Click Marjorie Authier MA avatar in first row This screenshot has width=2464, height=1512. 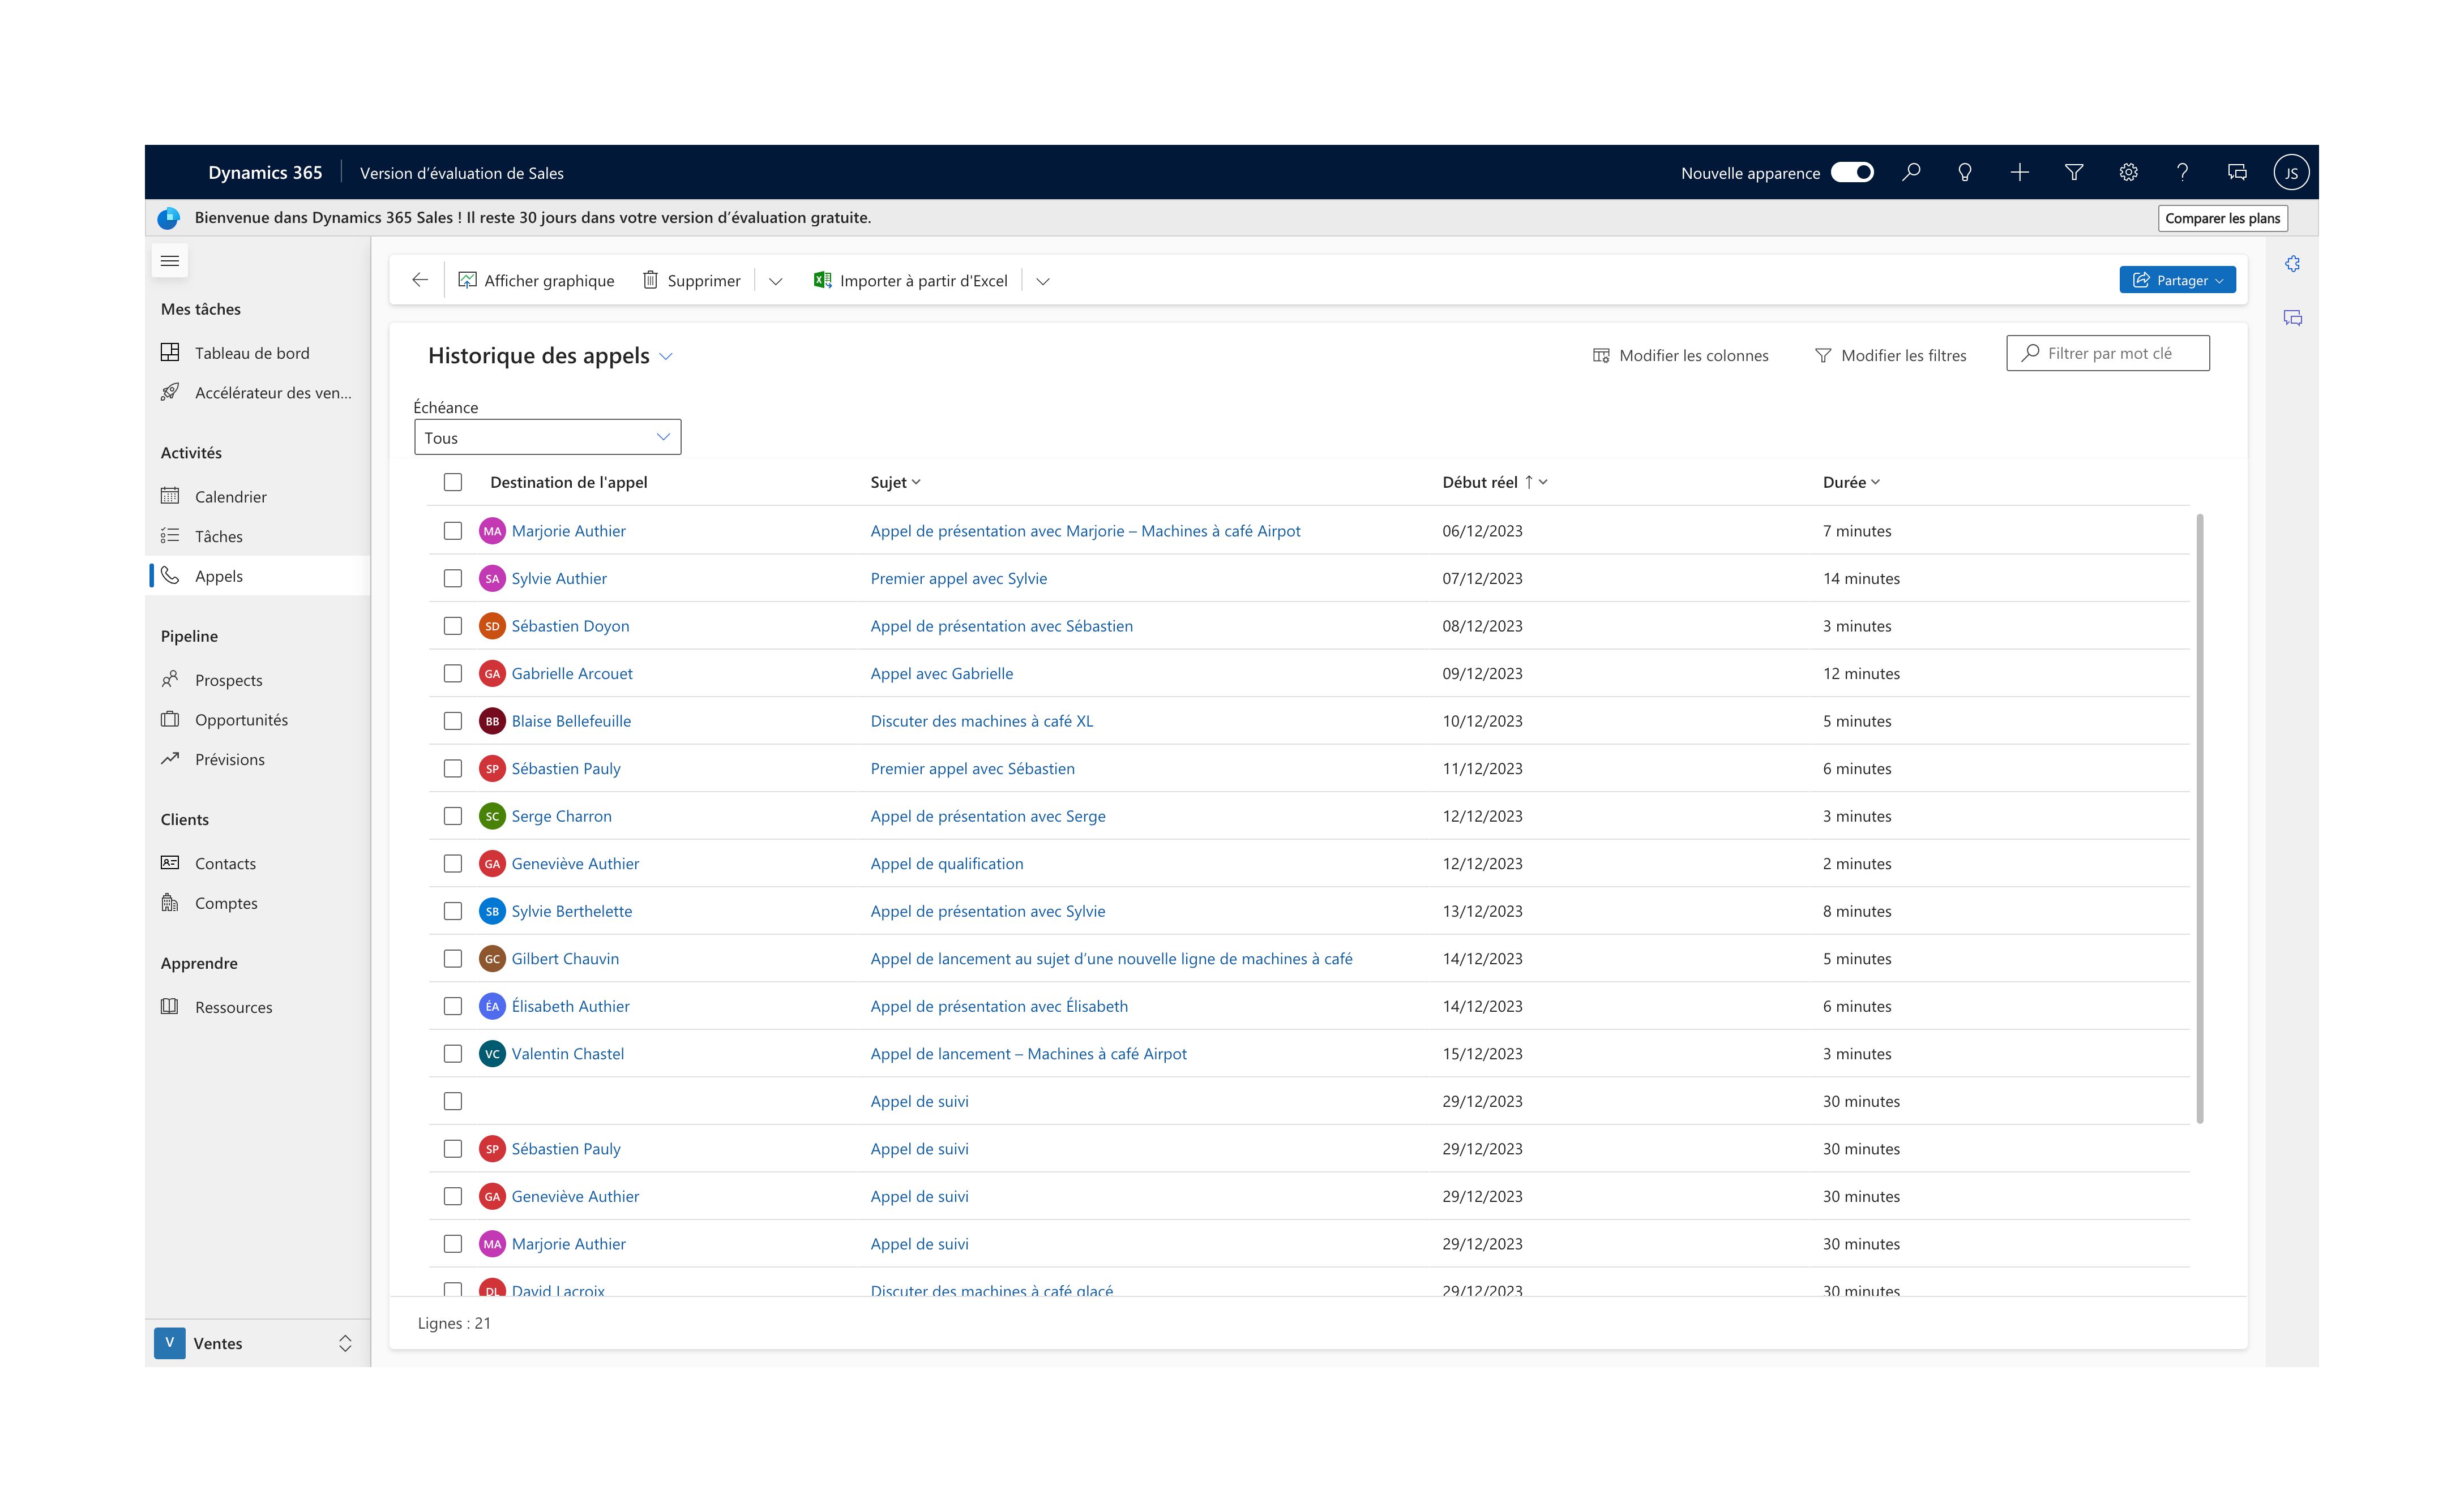(492, 531)
